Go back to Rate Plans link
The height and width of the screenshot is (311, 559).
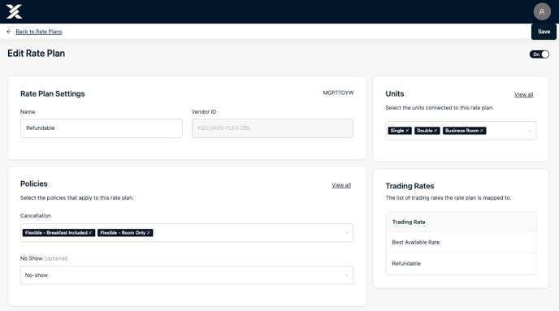39,32
